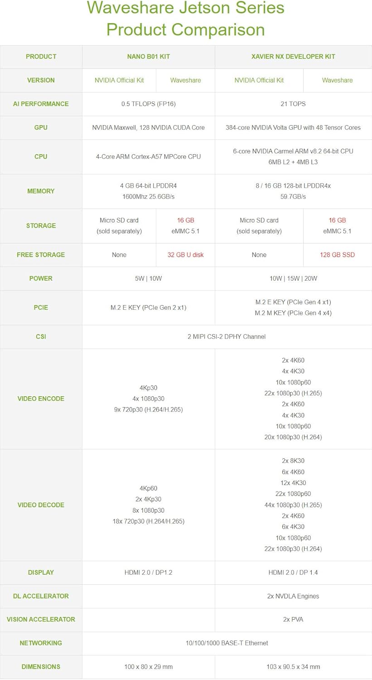Screen dimensions: 372x680
Task: Click the 103 x 90.5 x 34 mm dimensions
Action: click(293, 666)
